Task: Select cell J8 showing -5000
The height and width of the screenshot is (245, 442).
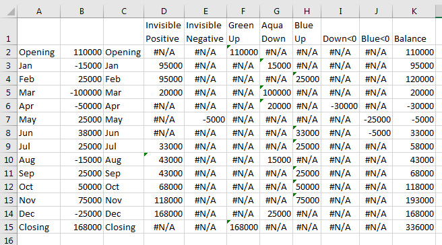Action: [x=376, y=133]
